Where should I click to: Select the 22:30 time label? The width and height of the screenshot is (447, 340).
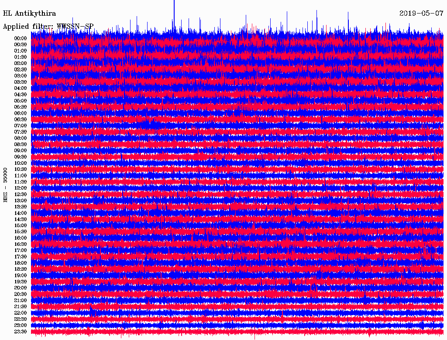[20, 319]
